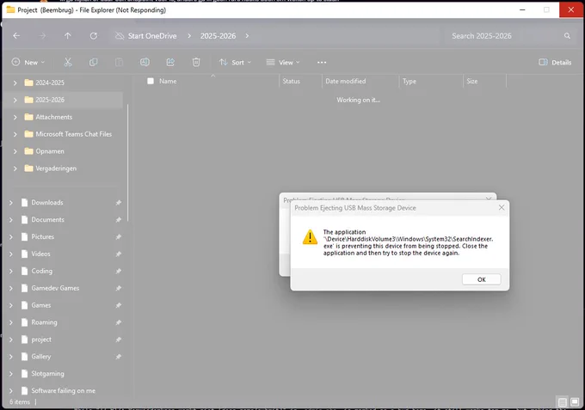Select the Slotgaming quick access item
The width and height of the screenshot is (585, 410).
[47, 374]
